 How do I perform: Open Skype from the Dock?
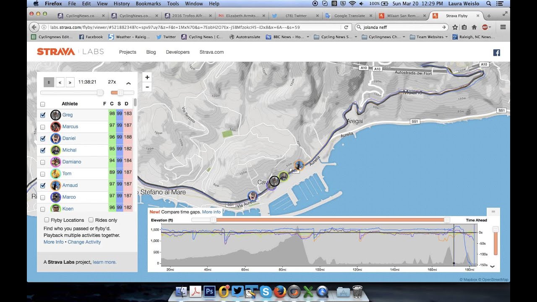[x=266, y=292]
